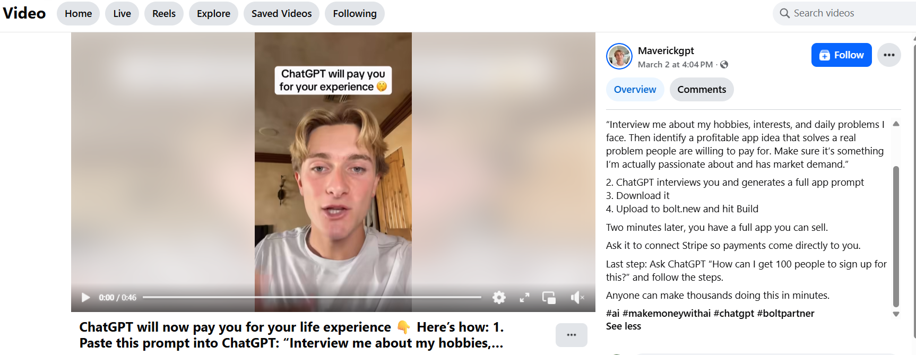Open video settings gear
Screen dimensions: 916x355
[x=499, y=298]
